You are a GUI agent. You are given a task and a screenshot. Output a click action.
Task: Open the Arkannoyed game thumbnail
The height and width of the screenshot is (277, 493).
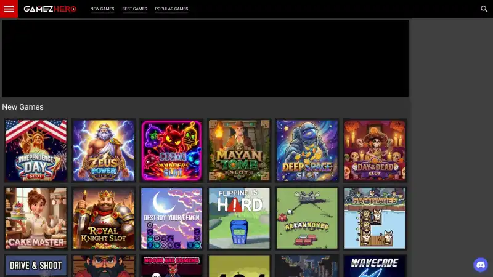(x=307, y=219)
